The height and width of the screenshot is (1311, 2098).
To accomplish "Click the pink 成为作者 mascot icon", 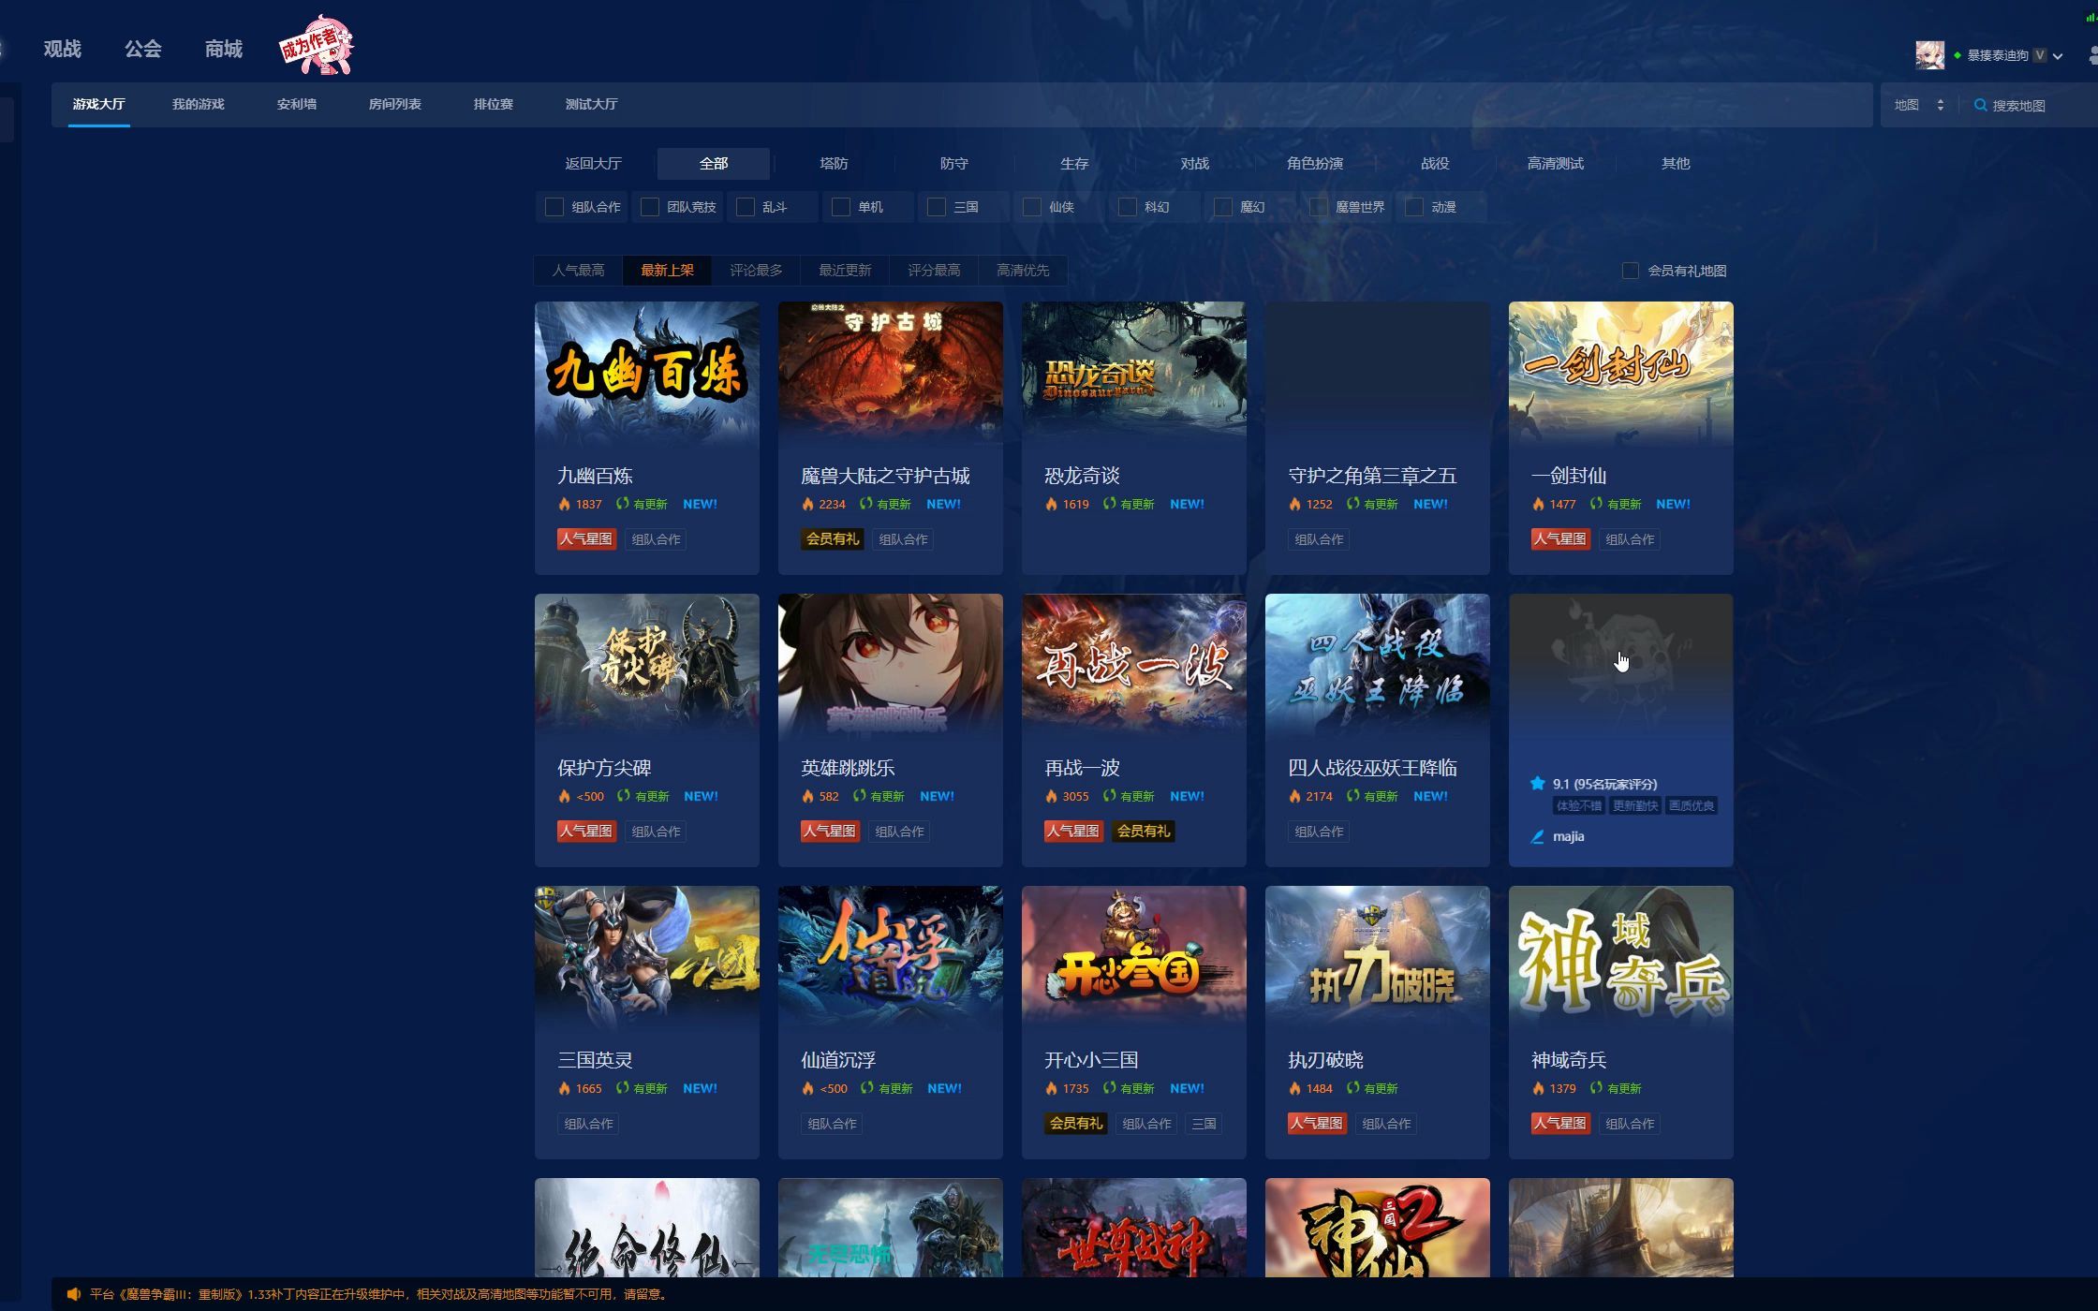I will (x=318, y=45).
